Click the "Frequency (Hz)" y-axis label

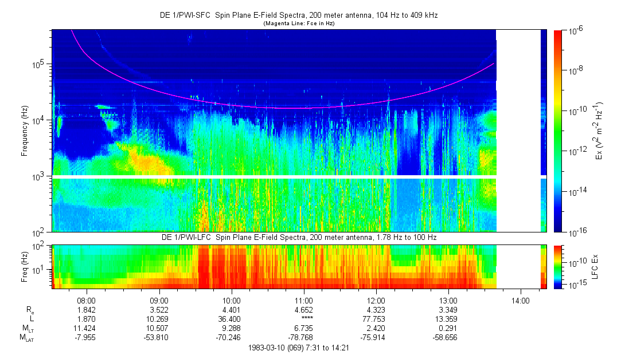click(x=25, y=131)
